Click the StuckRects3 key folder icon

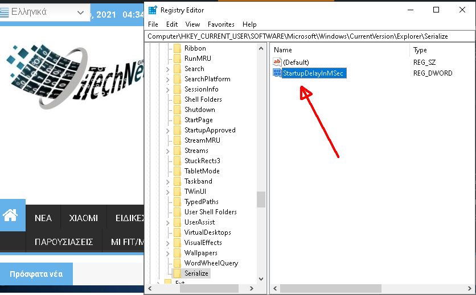pos(177,161)
